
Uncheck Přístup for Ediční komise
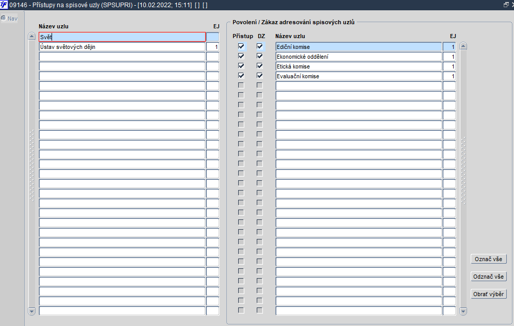(241, 46)
